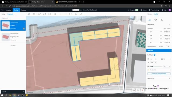Click the parking edit tool icon
172x97 pixels.
tap(55, 14)
